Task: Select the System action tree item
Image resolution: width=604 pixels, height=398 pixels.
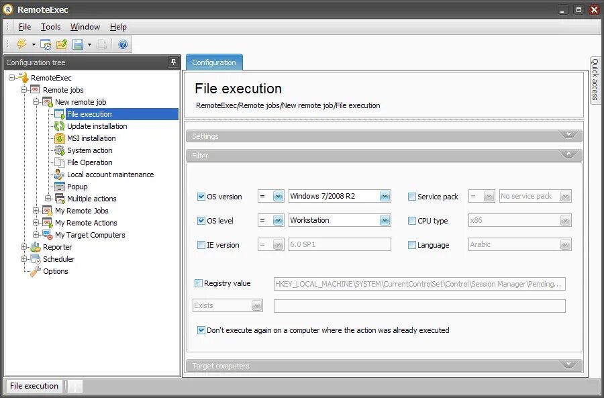Action: 90,150
